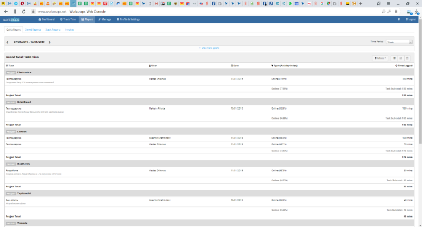Switch to the Invoices tab
Screen dimensions: 422x227
[69, 29]
